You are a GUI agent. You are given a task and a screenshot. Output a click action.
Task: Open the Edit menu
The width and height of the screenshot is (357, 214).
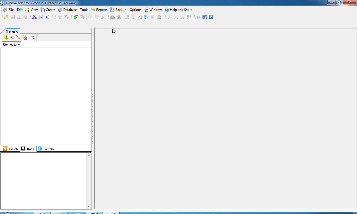(20, 10)
